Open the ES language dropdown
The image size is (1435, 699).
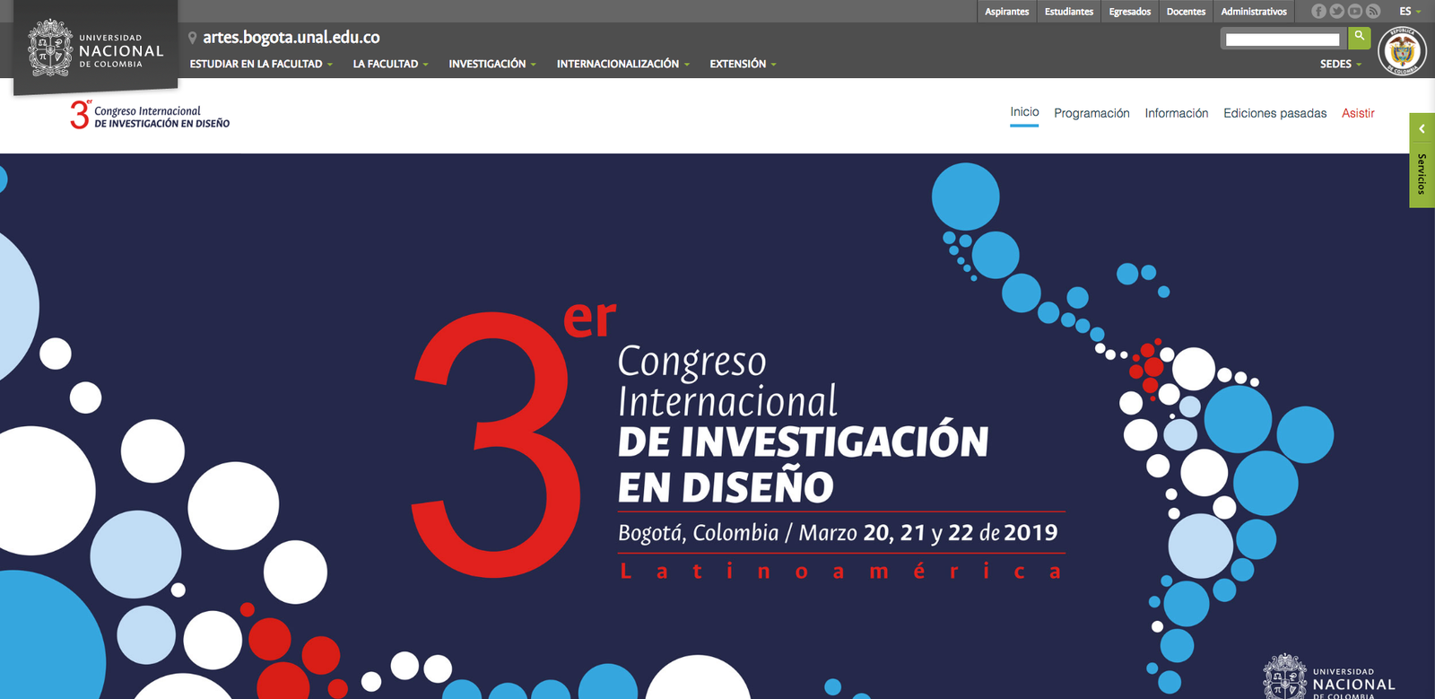click(1410, 12)
